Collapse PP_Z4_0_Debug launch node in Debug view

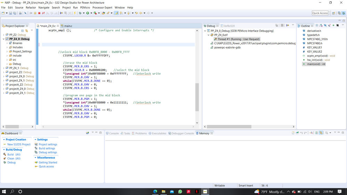(x=205, y=31)
